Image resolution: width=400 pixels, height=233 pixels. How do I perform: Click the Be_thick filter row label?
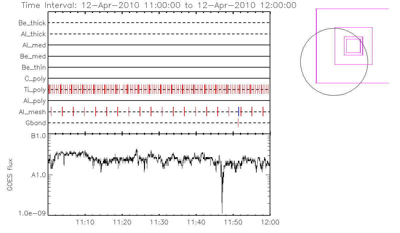point(32,23)
